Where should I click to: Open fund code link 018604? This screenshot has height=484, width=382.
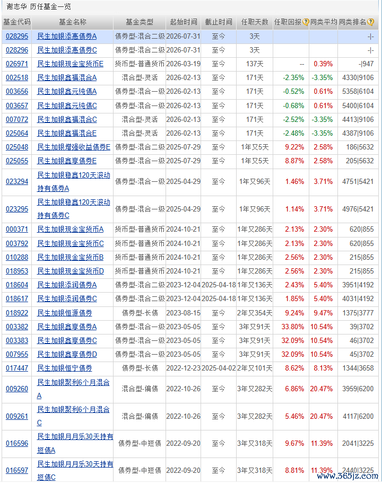coord(17,285)
